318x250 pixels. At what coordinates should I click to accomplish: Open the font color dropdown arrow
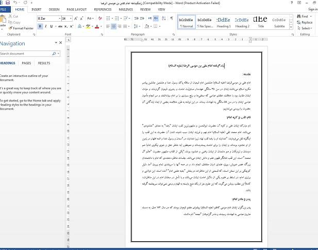click(x=101, y=26)
